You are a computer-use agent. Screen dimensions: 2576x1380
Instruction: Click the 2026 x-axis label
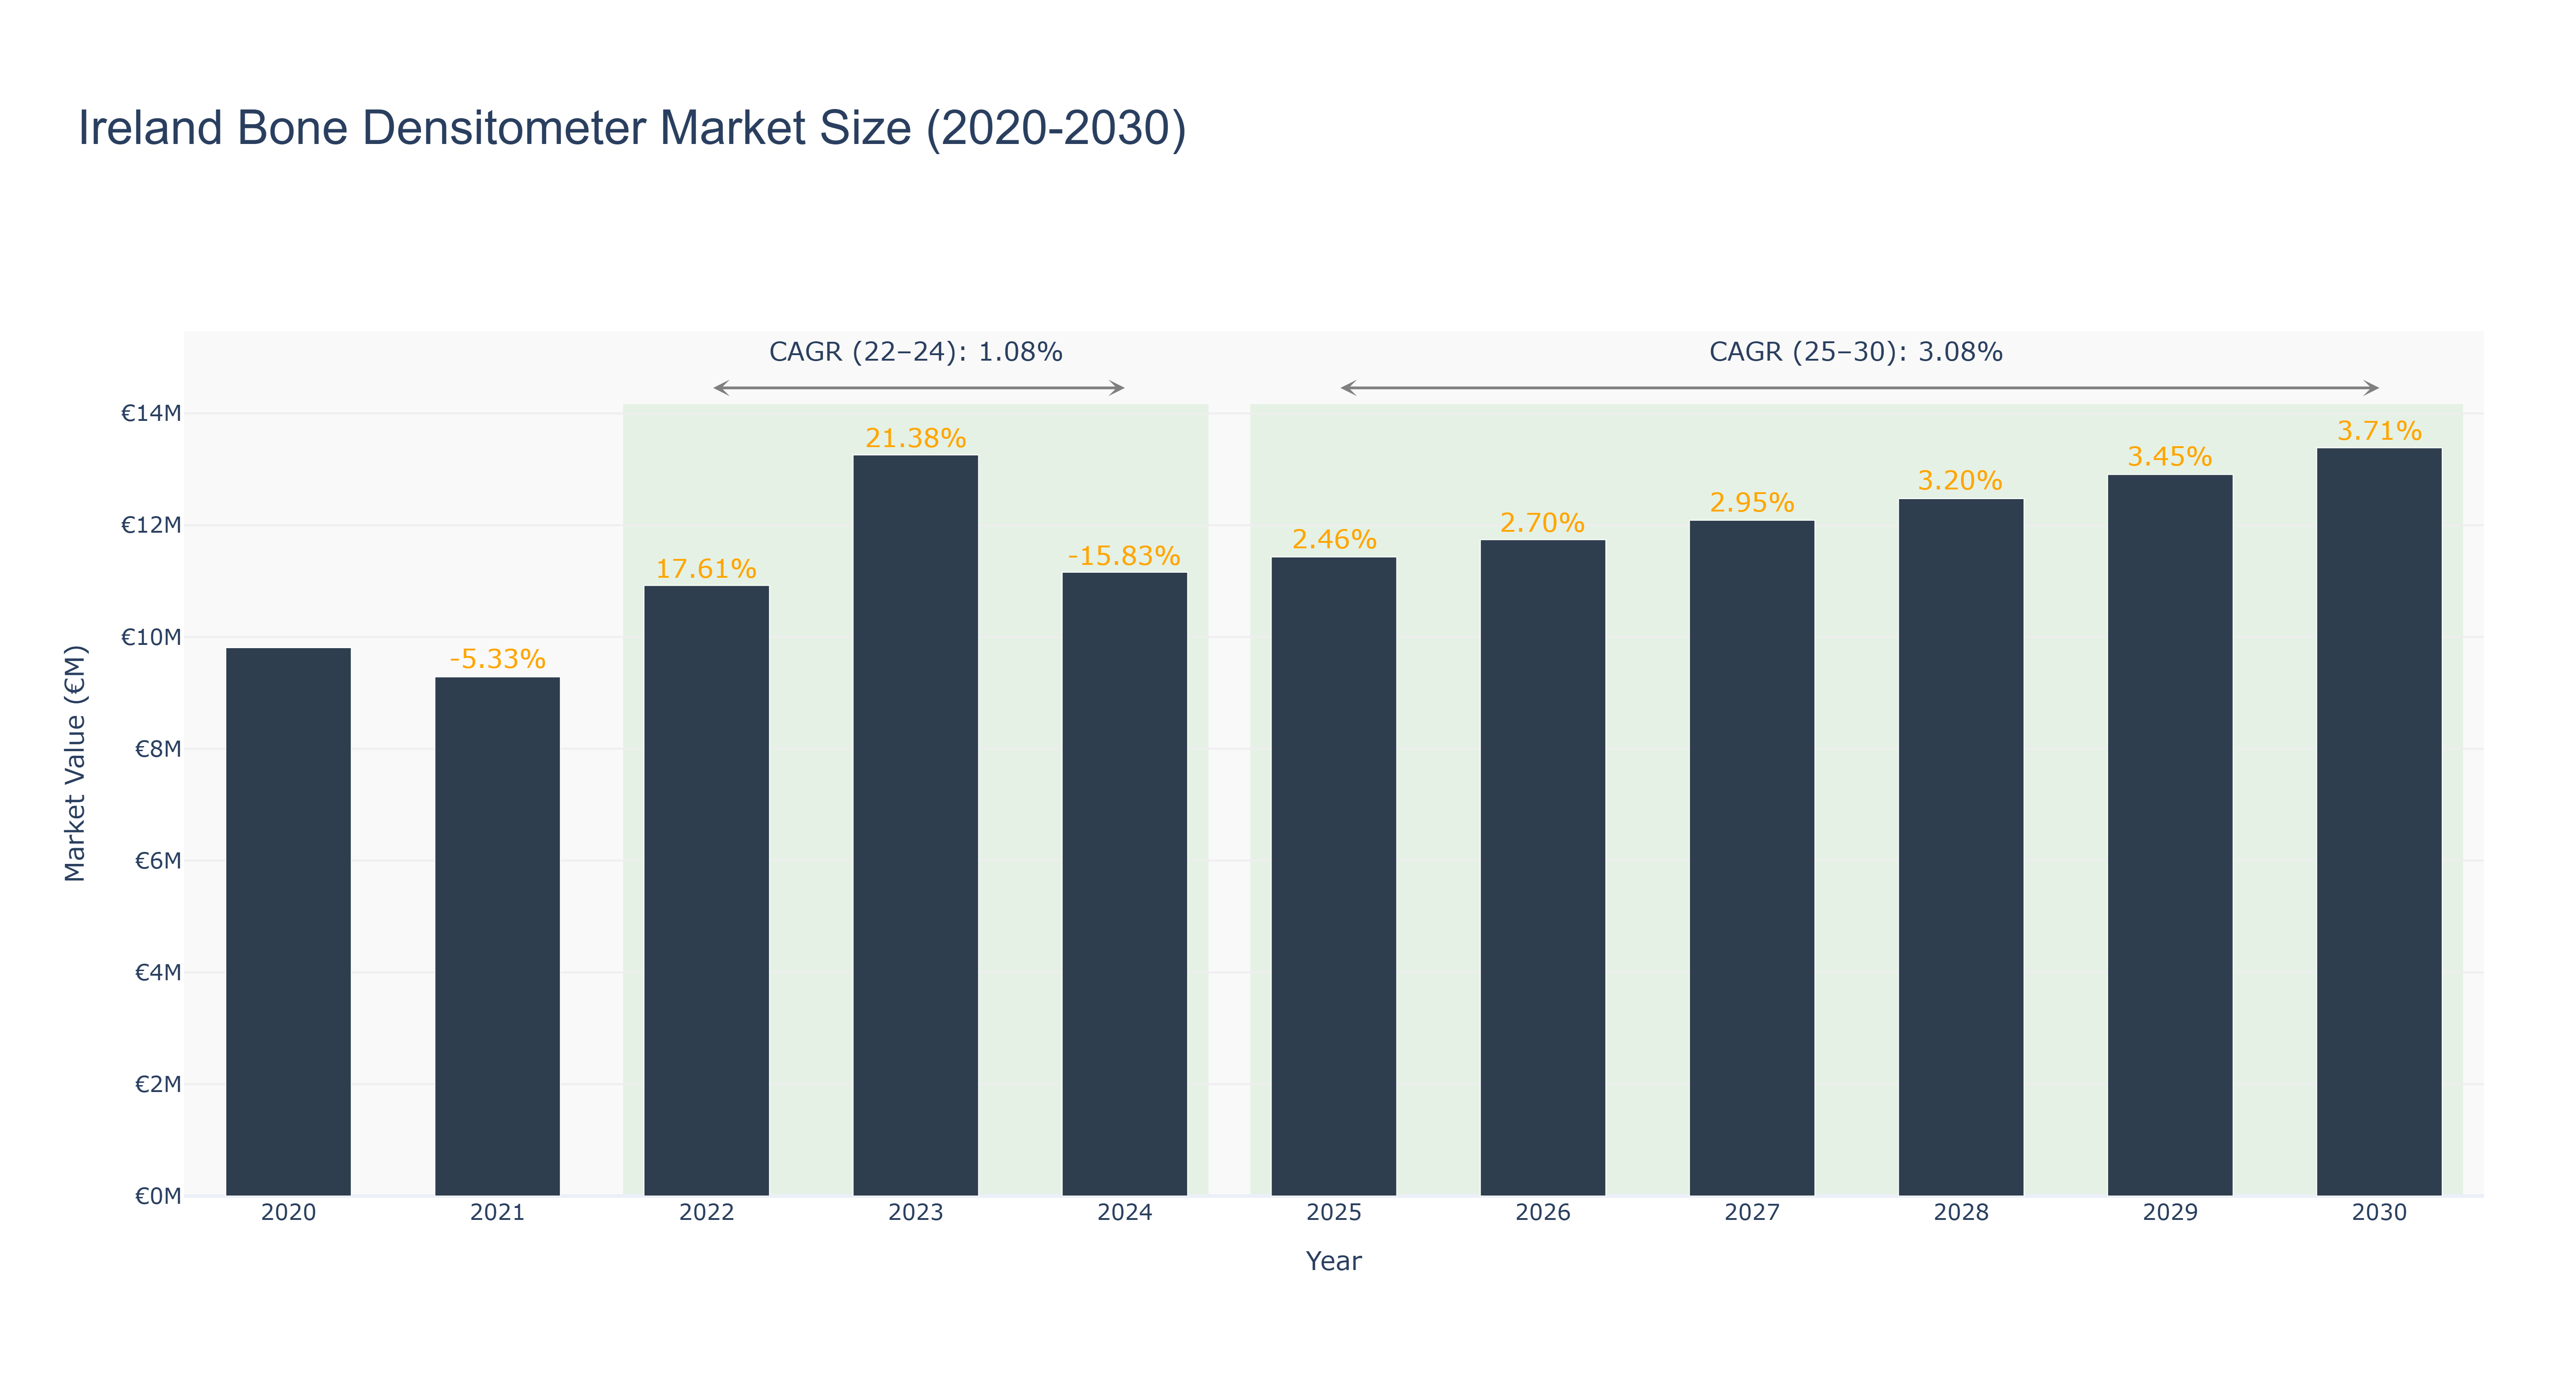[1542, 1213]
